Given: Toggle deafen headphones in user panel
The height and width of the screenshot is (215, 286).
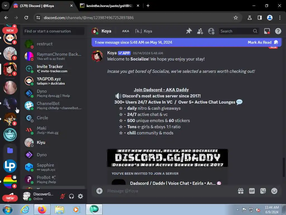Looking at the screenshot, I should pos(71,196).
